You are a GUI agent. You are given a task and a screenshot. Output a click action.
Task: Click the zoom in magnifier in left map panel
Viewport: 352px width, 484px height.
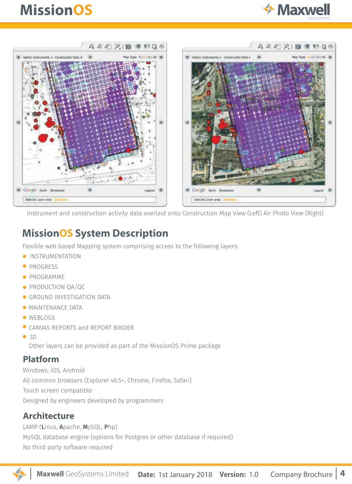(x=91, y=46)
